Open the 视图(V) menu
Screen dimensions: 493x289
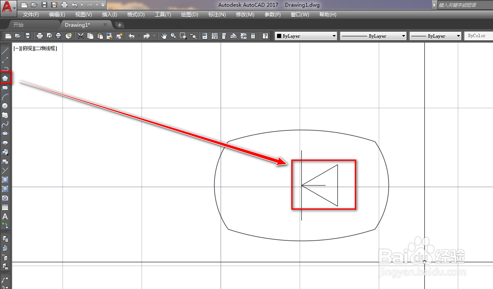[83, 15]
